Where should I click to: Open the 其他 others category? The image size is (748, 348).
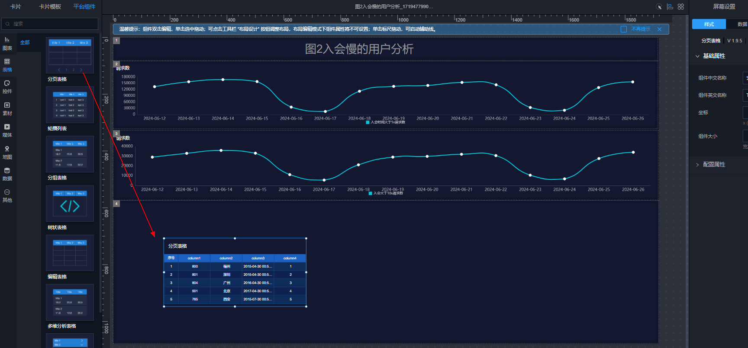7,196
